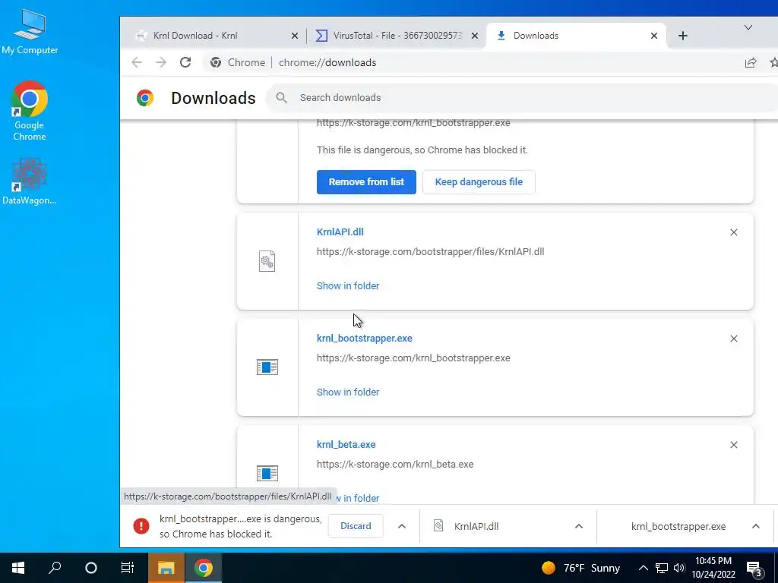Remove krnl_bootstrapper.exe entry from list
This screenshot has width=778, height=583.
pyautogui.click(x=733, y=339)
